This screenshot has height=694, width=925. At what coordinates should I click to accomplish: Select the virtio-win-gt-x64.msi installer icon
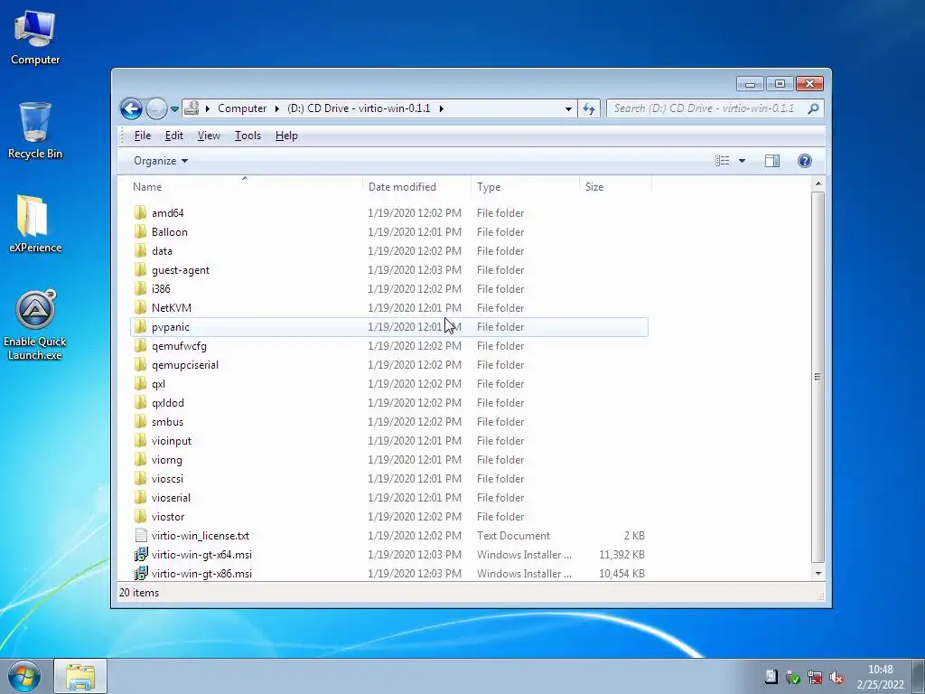(140, 554)
